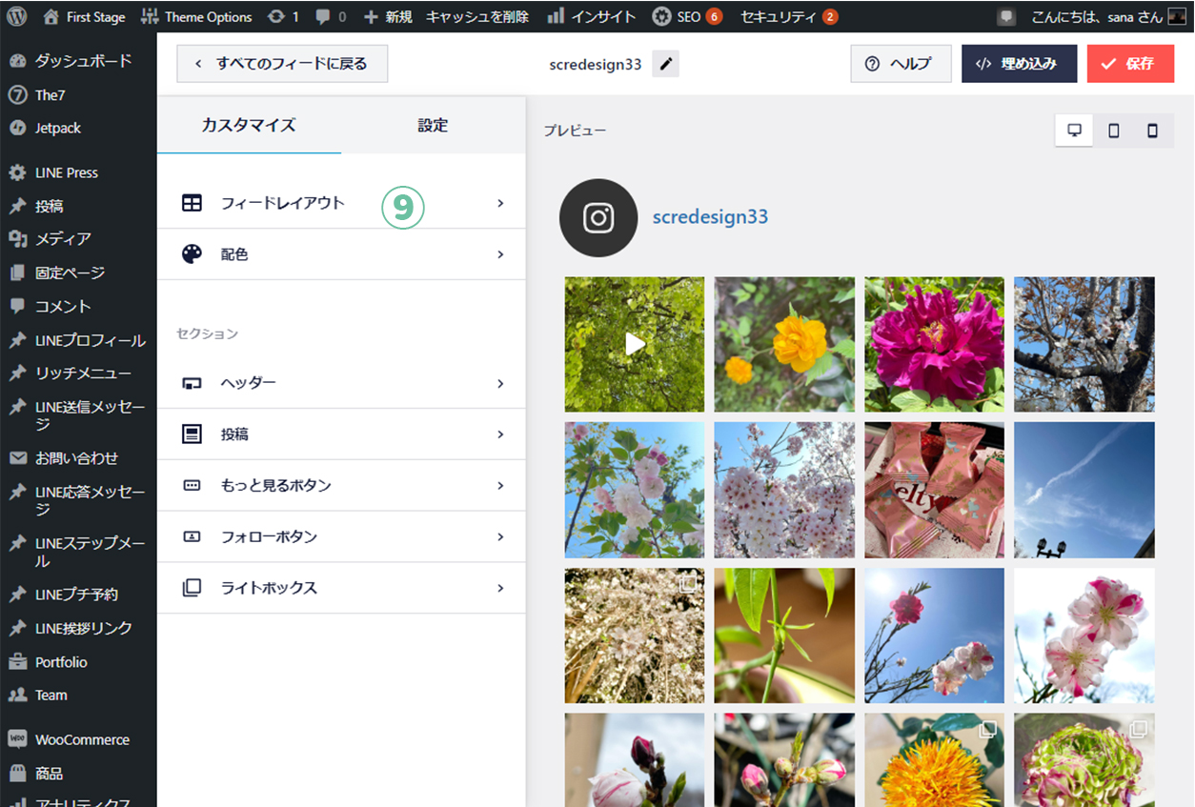Switch preview to tablet view
Image resolution: width=1195 pixels, height=807 pixels.
(x=1113, y=131)
